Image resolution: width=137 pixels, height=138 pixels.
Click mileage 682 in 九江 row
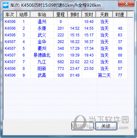point(61,62)
